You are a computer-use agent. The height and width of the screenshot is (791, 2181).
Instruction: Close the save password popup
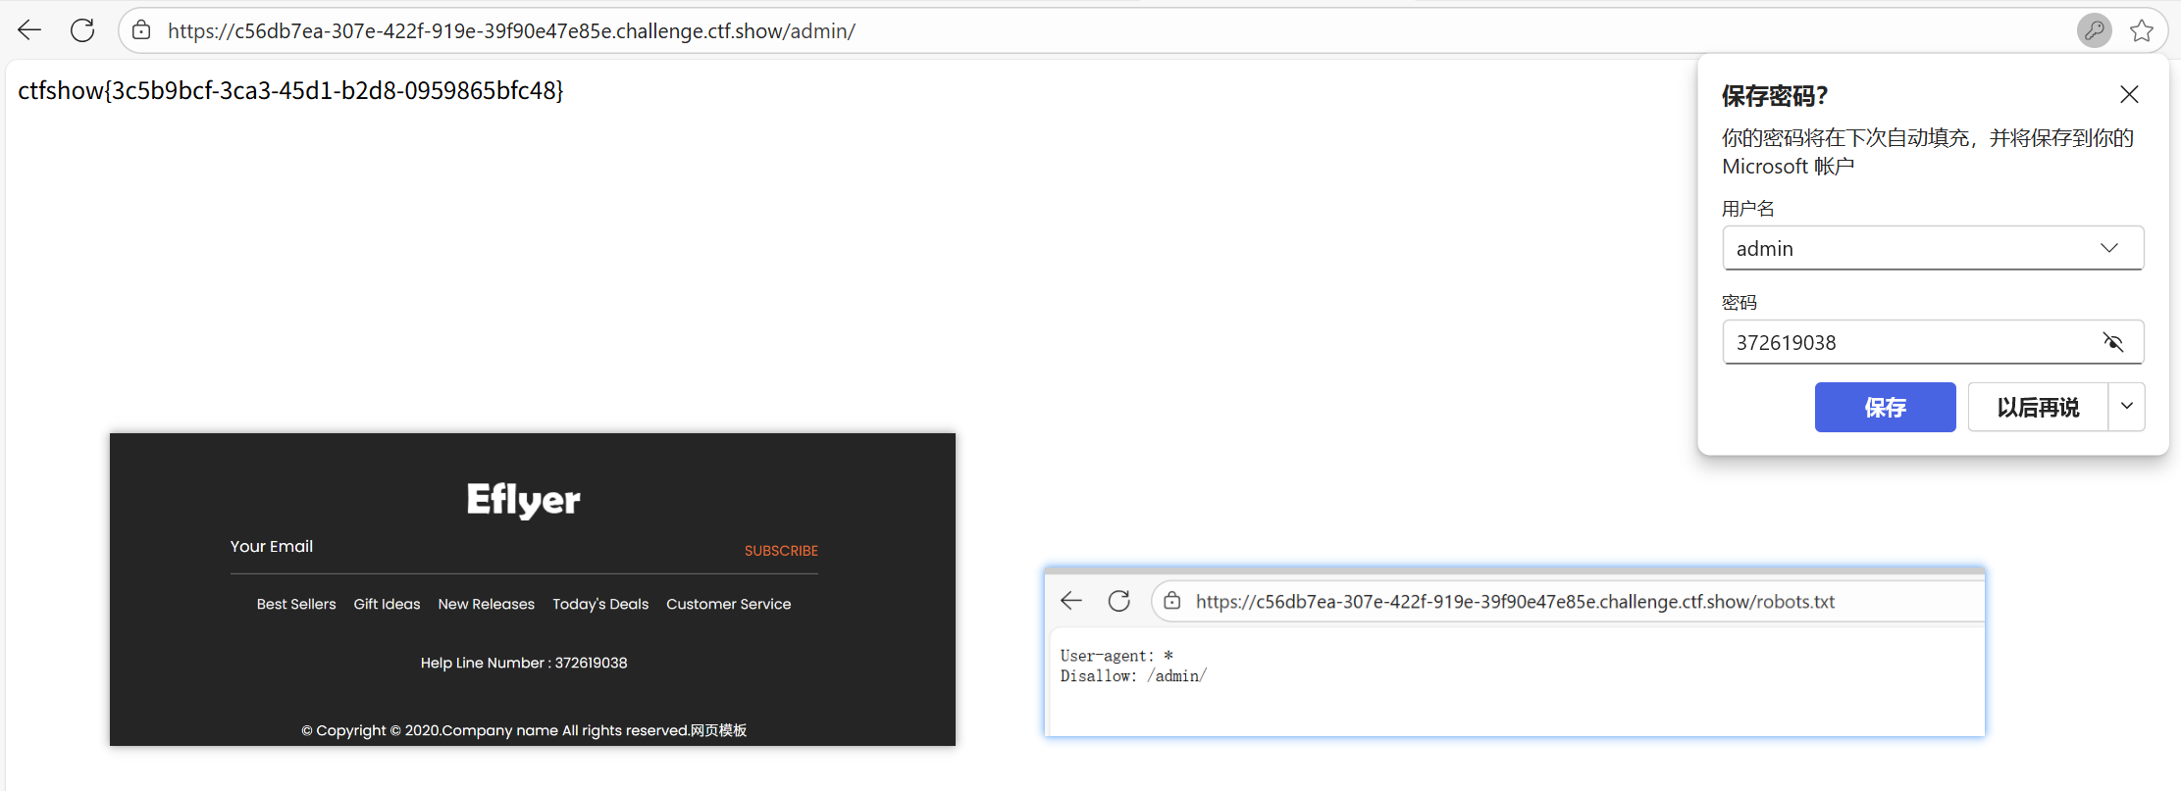pos(2128,95)
